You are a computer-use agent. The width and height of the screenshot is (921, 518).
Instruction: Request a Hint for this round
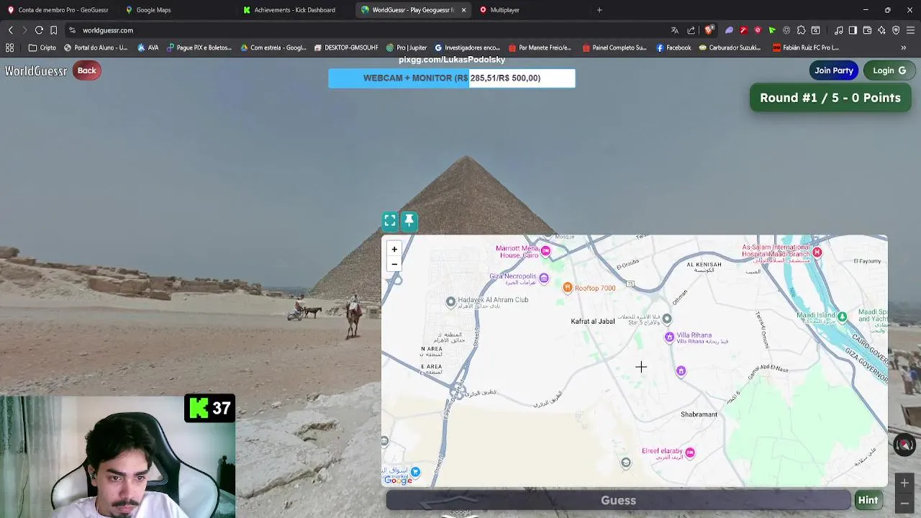point(868,500)
